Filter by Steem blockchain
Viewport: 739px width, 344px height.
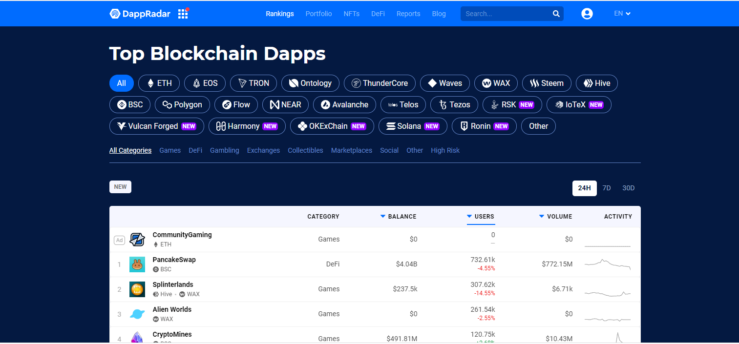(547, 83)
